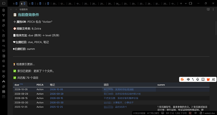
Task: Expand the tab list chevron dropdown
Action: click(186, 3)
